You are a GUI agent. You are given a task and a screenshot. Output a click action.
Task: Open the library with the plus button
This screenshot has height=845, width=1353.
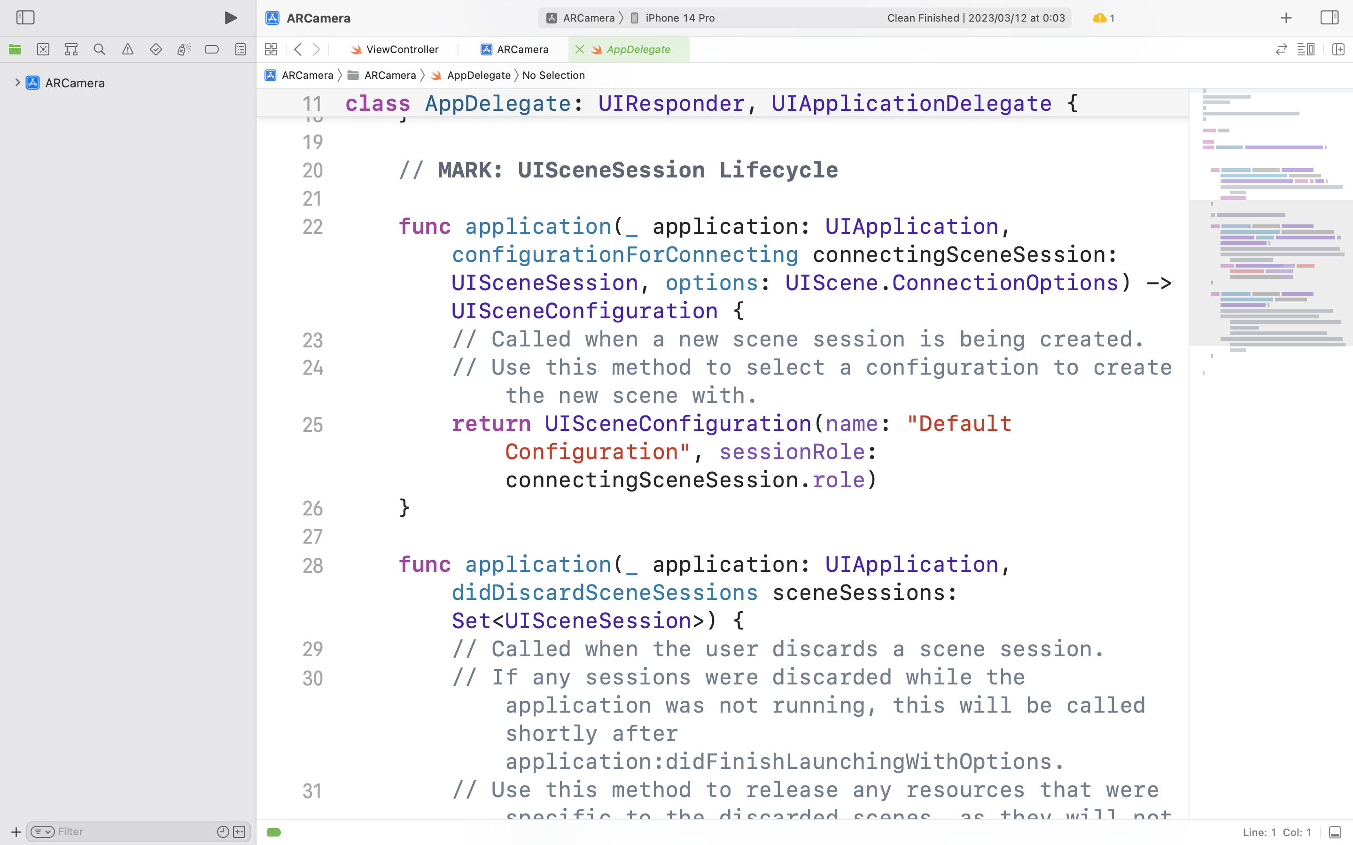pyautogui.click(x=1286, y=18)
